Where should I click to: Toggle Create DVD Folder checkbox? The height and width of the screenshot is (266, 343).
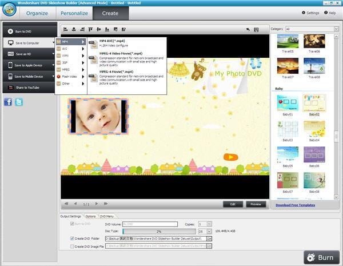tap(72, 239)
